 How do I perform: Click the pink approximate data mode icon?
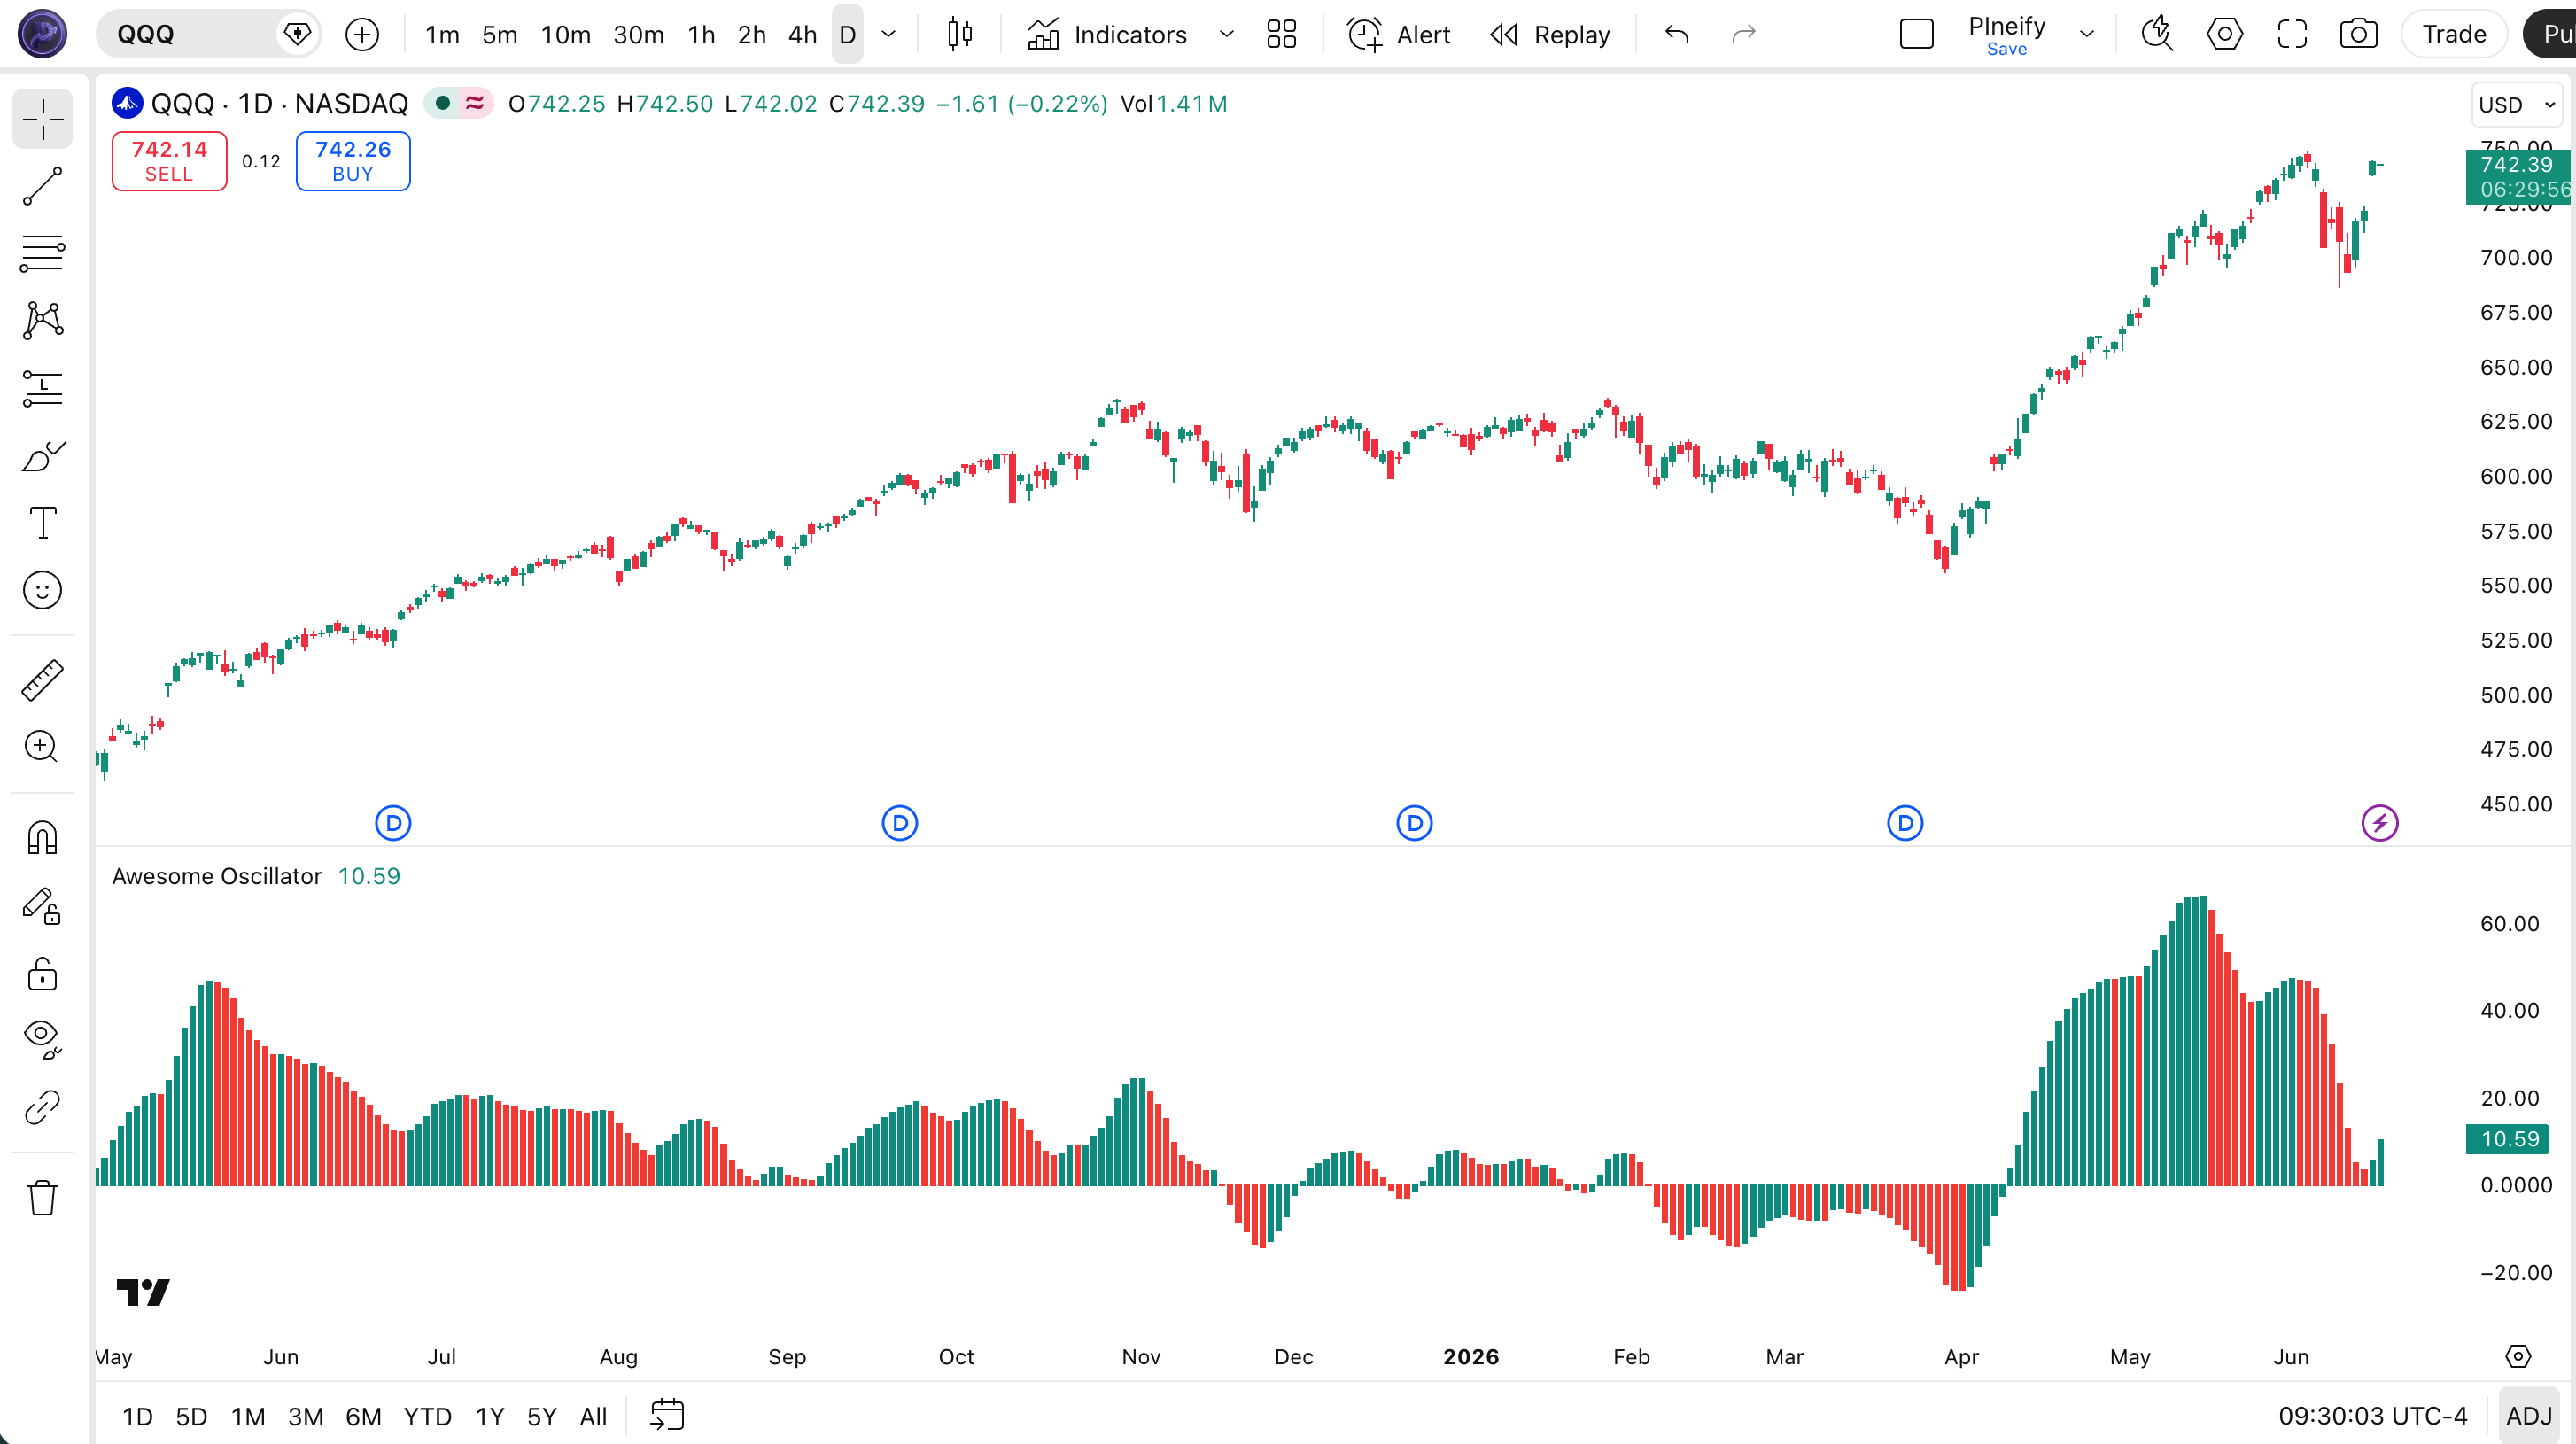(x=475, y=103)
